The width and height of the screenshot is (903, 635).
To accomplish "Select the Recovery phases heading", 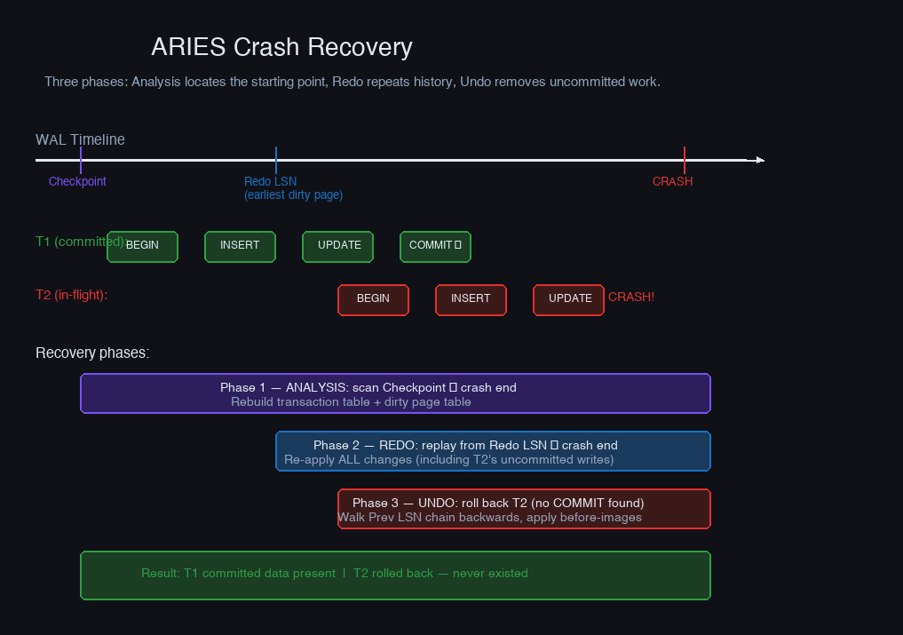I will pyautogui.click(x=92, y=353).
